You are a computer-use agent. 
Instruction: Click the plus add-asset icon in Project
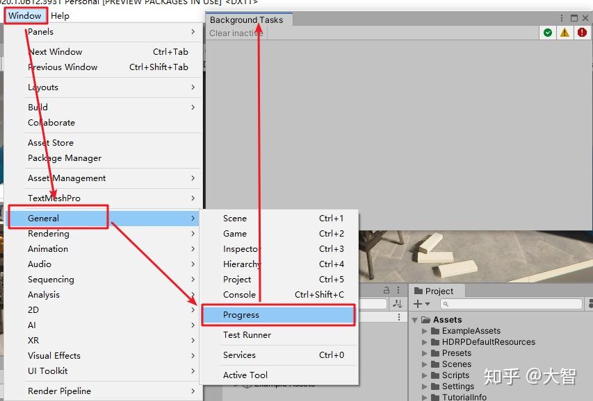418,304
